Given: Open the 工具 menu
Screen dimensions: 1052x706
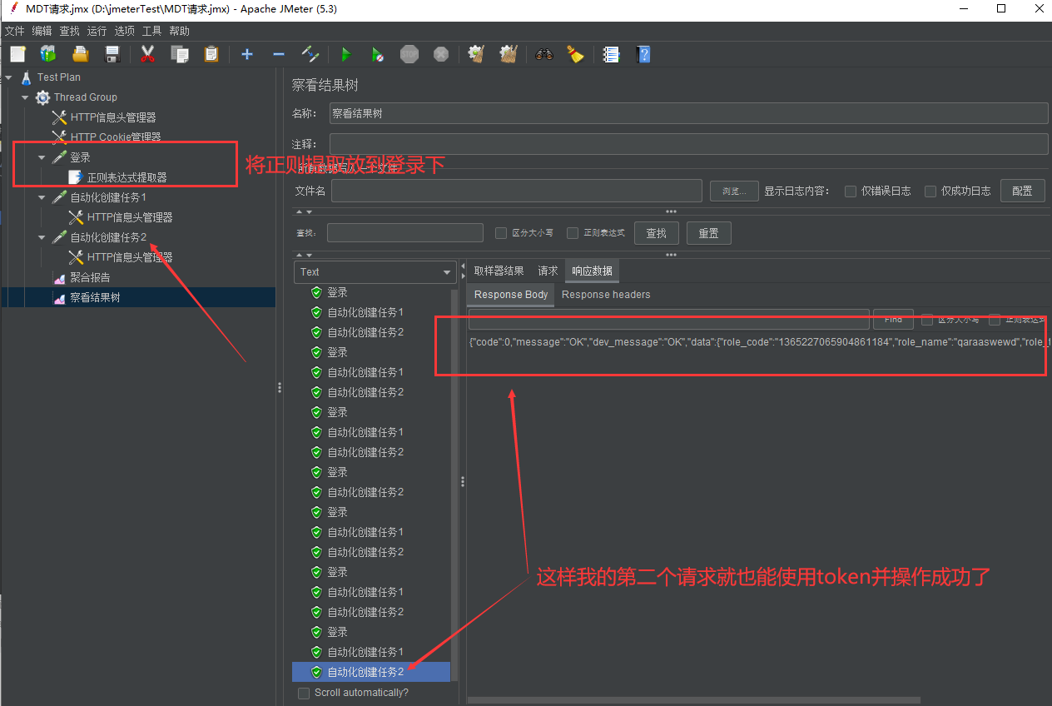Looking at the screenshot, I should pos(151,31).
